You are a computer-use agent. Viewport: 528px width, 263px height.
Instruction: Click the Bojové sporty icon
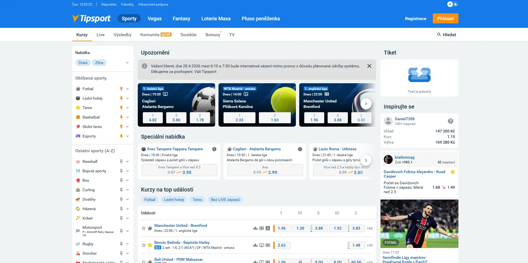click(78, 171)
